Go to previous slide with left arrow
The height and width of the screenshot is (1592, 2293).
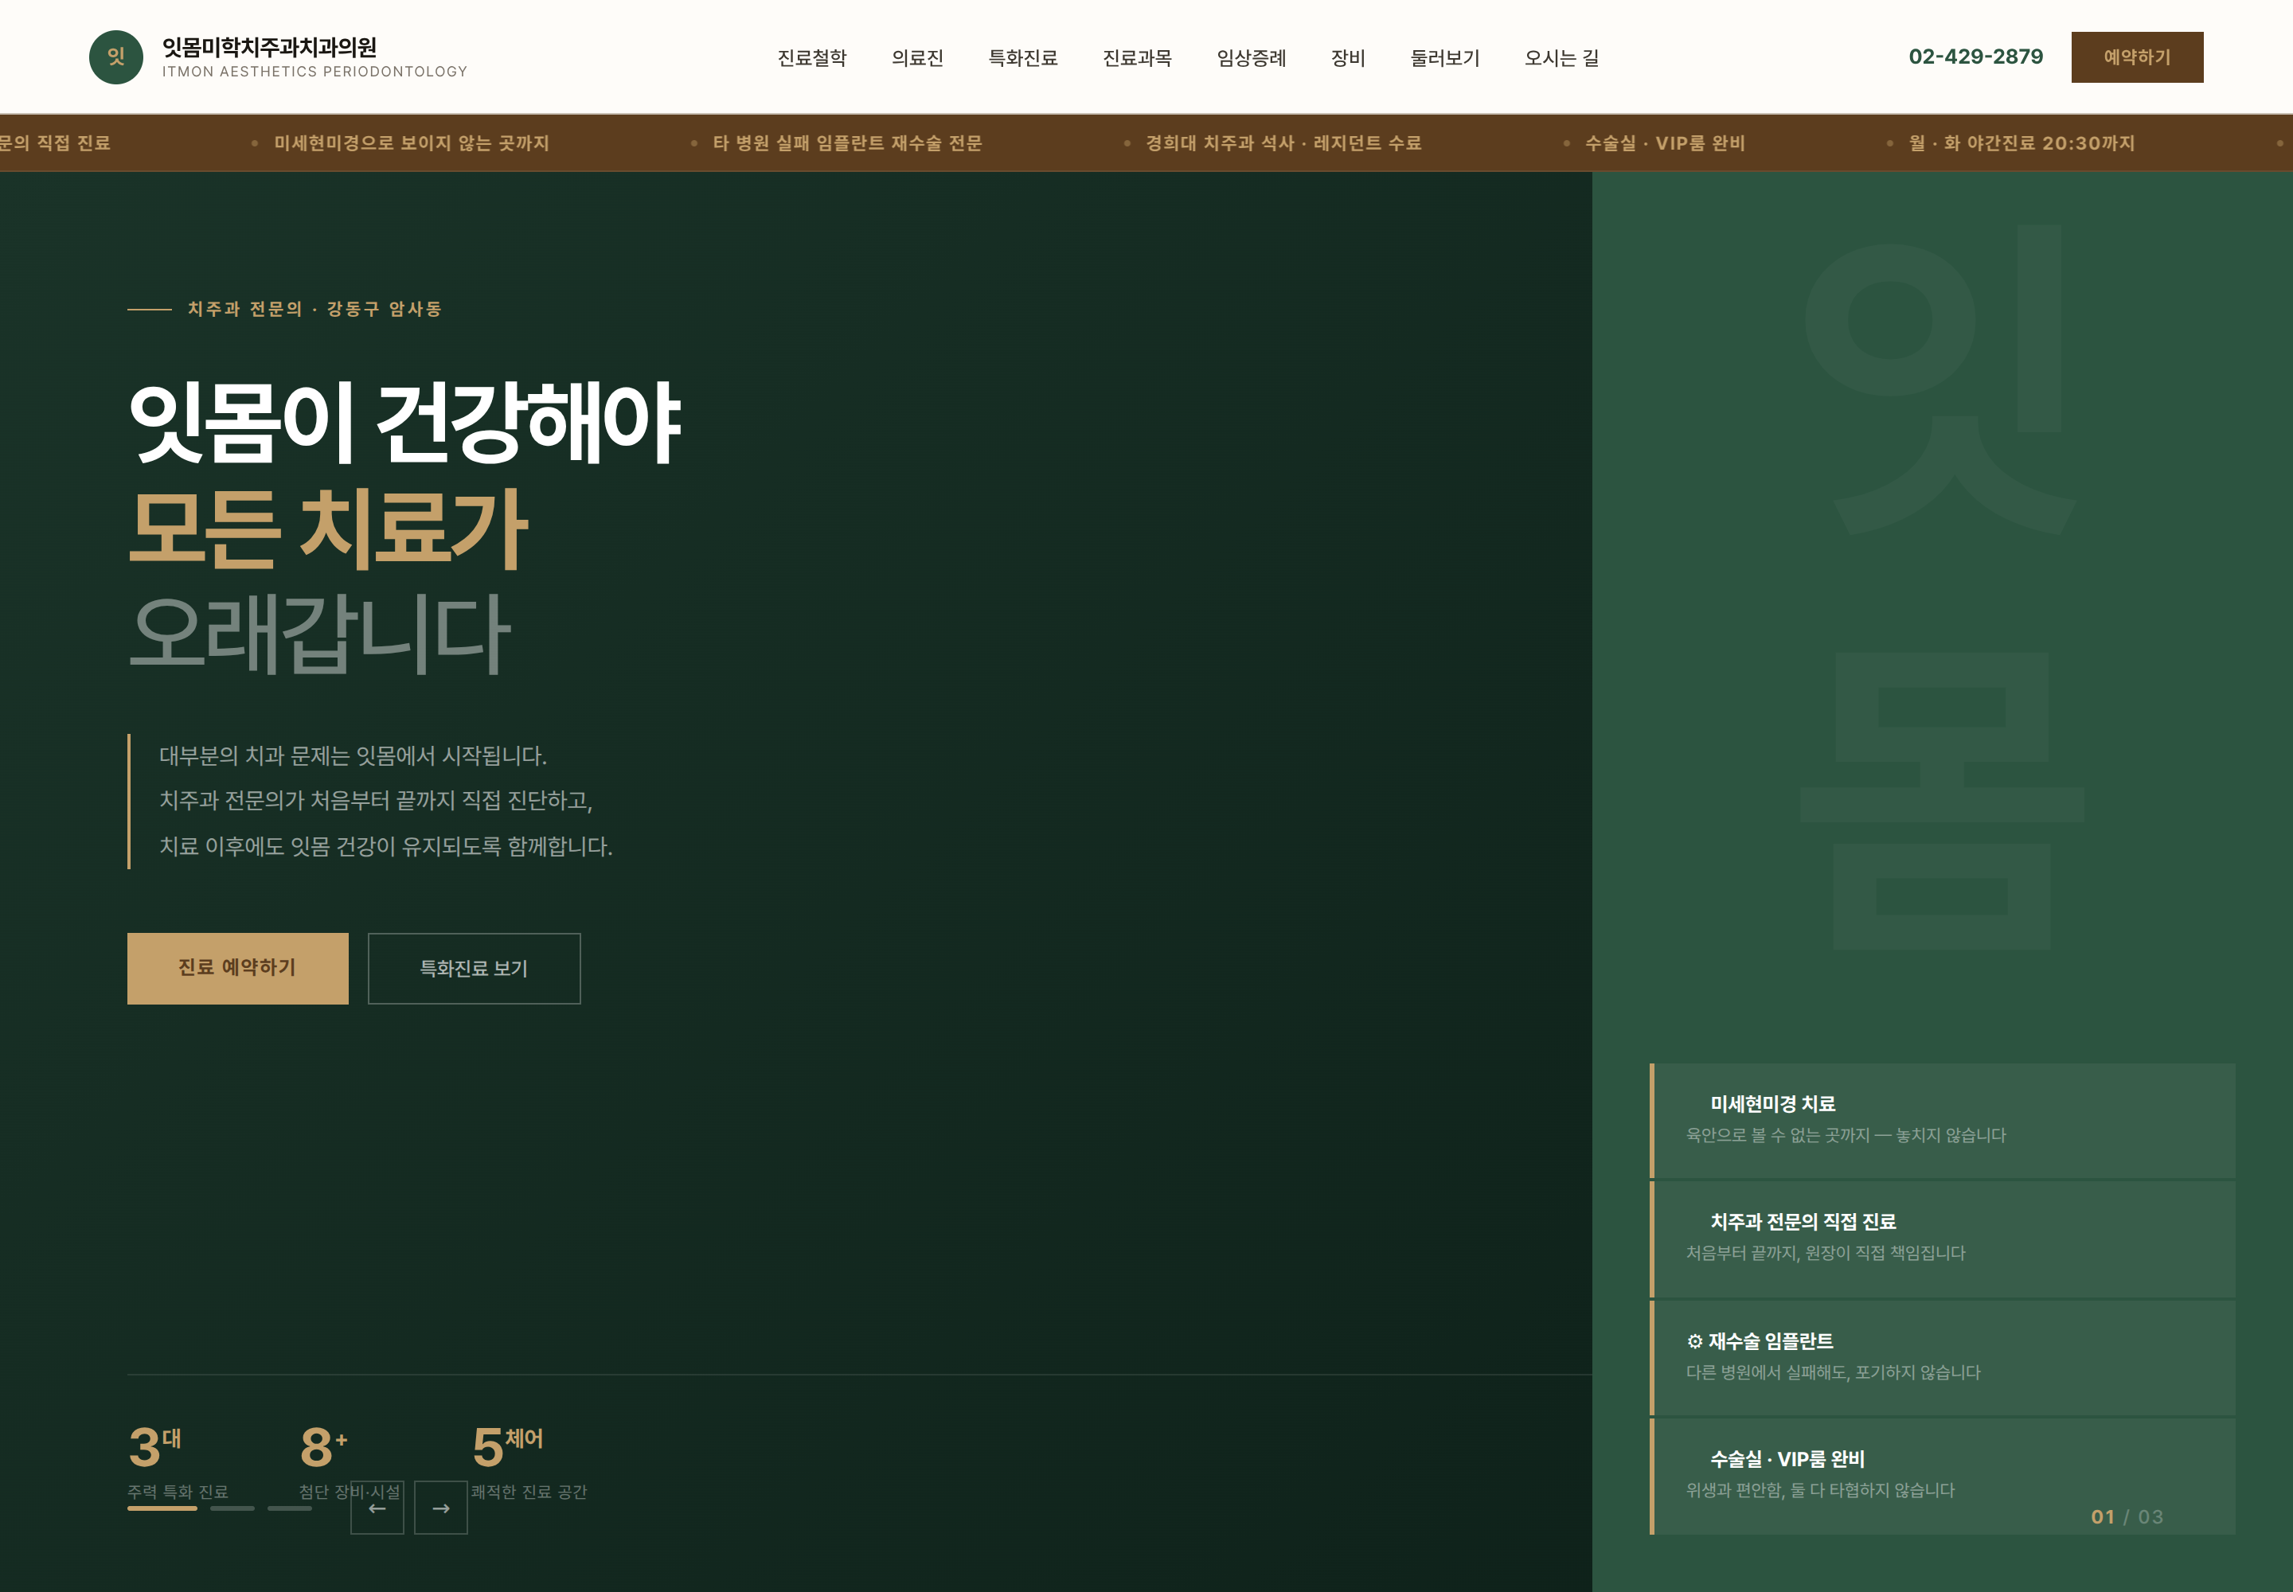(377, 1507)
